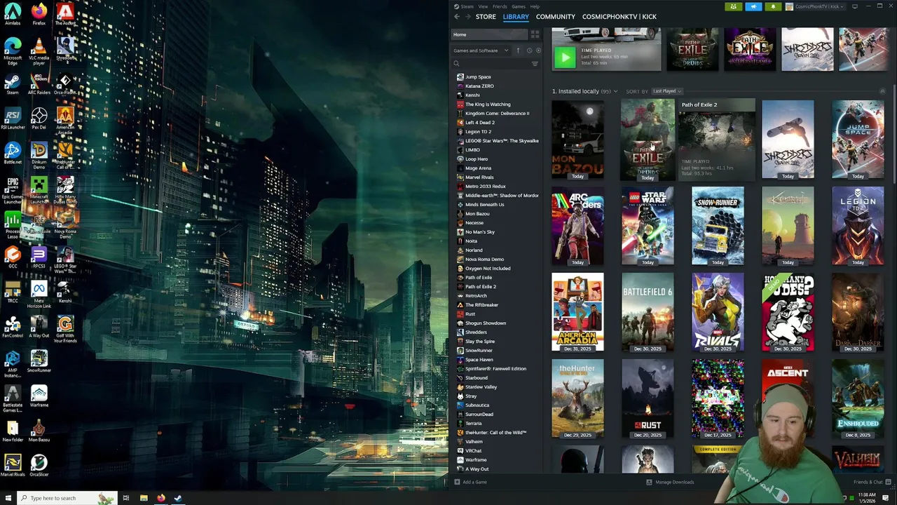
Task: Open the collections grid icon beside Home
Action: click(x=535, y=34)
